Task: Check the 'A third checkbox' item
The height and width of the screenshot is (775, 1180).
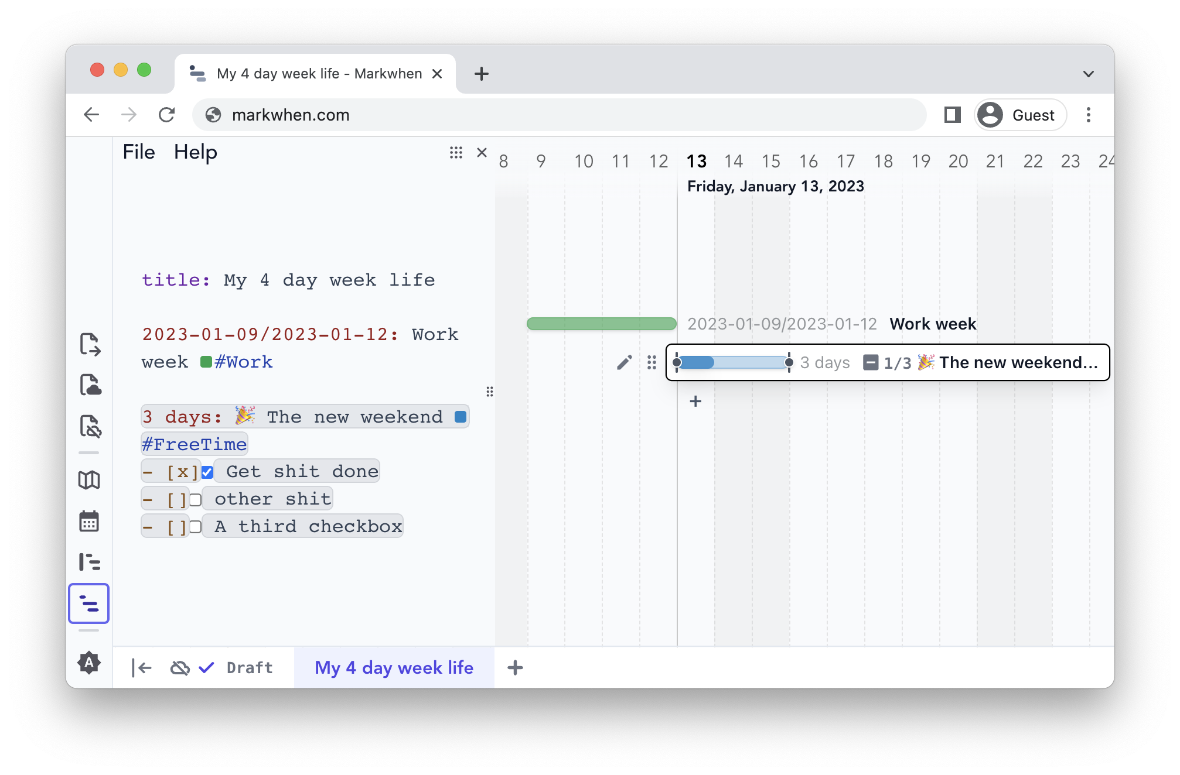Action: click(x=196, y=527)
